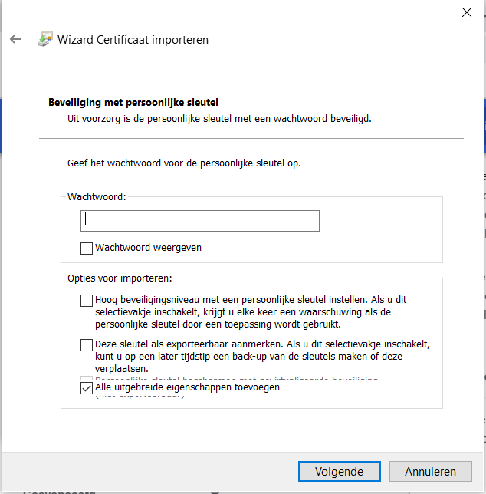Viewport: 486px width, 494px height.
Task: Enable the Wachtwoord weergeven checkbox
Action: [86, 249]
